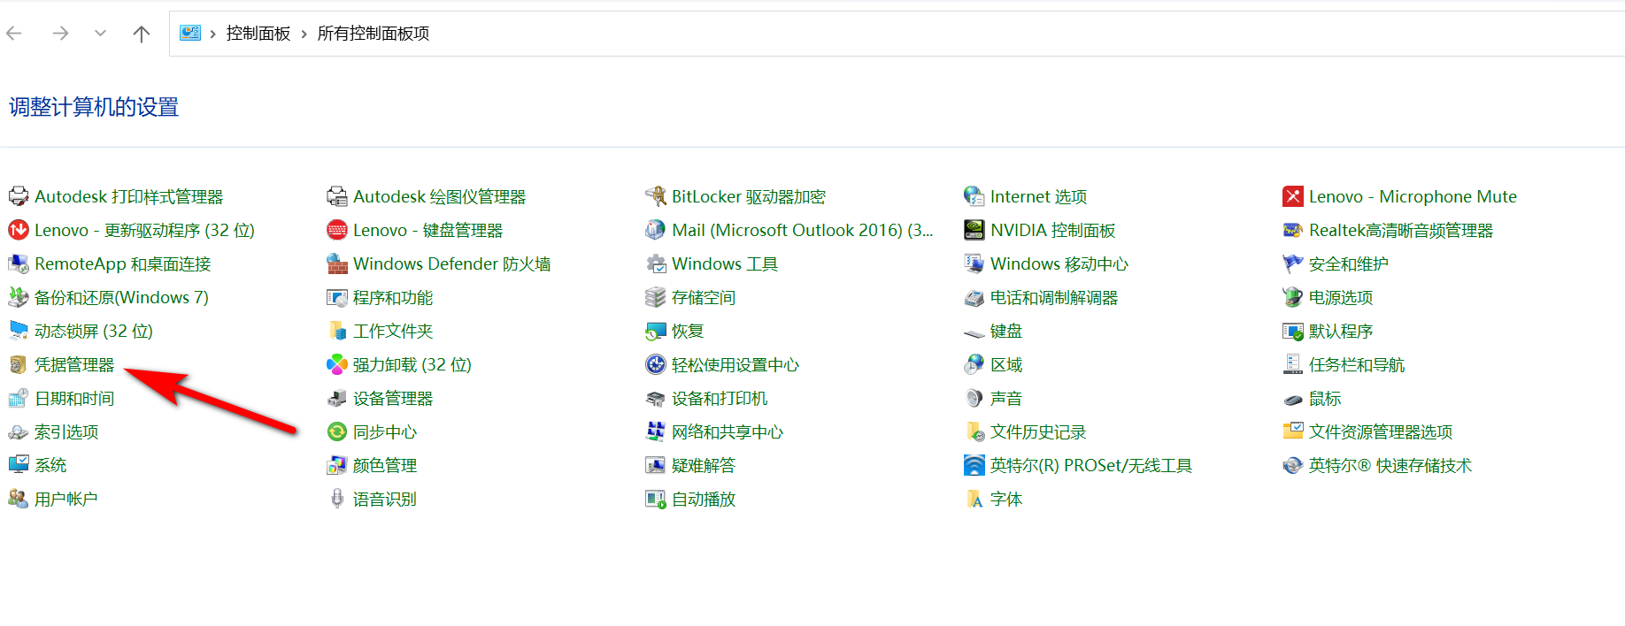The image size is (1625, 626).
Task: Expand chevron after 控制面板 breadcrumb
Action: (304, 34)
